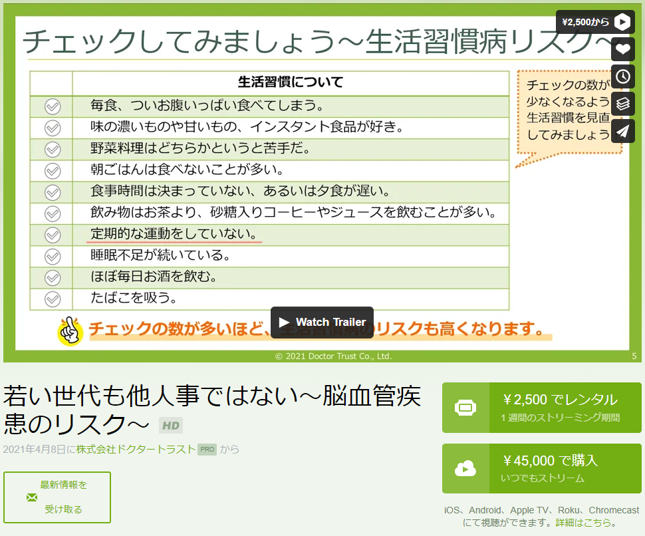This screenshot has height=536, width=645.
Task: Click the cloud purchase icon
Action: [x=465, y=469]
